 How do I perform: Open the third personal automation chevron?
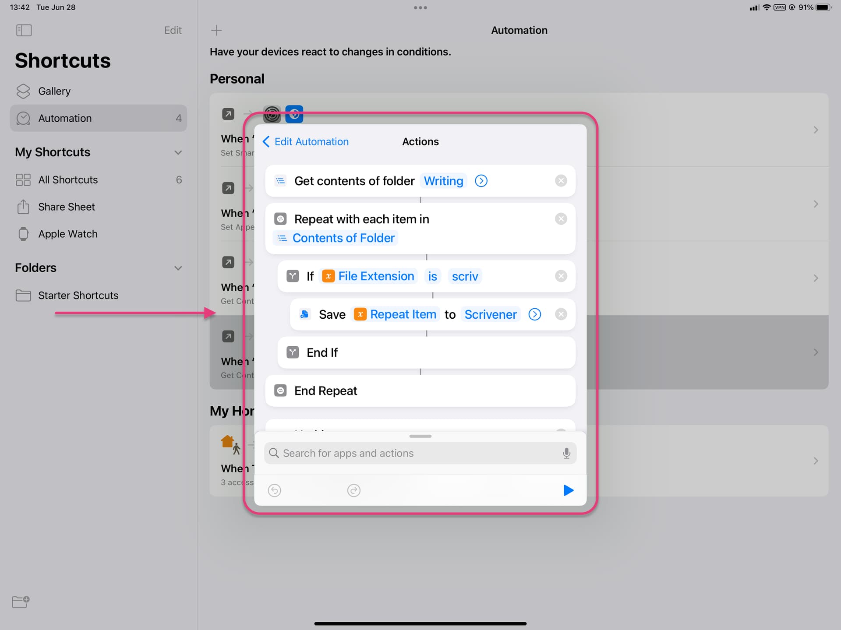coord(816,278)
